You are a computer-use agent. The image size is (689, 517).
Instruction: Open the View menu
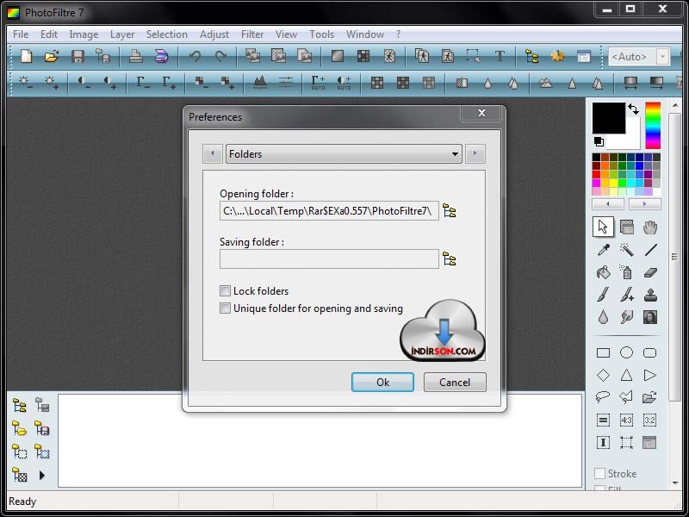pyautogui.click(x=287, y=34)
